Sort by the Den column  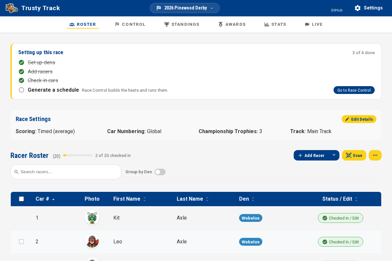point(247,199)
